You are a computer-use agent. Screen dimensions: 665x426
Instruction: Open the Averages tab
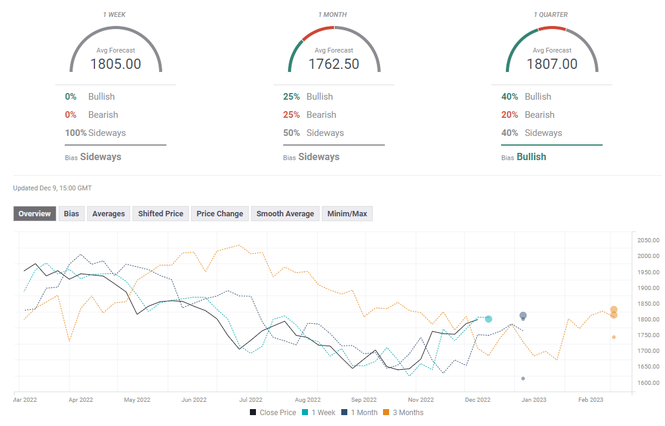[108, 214]
